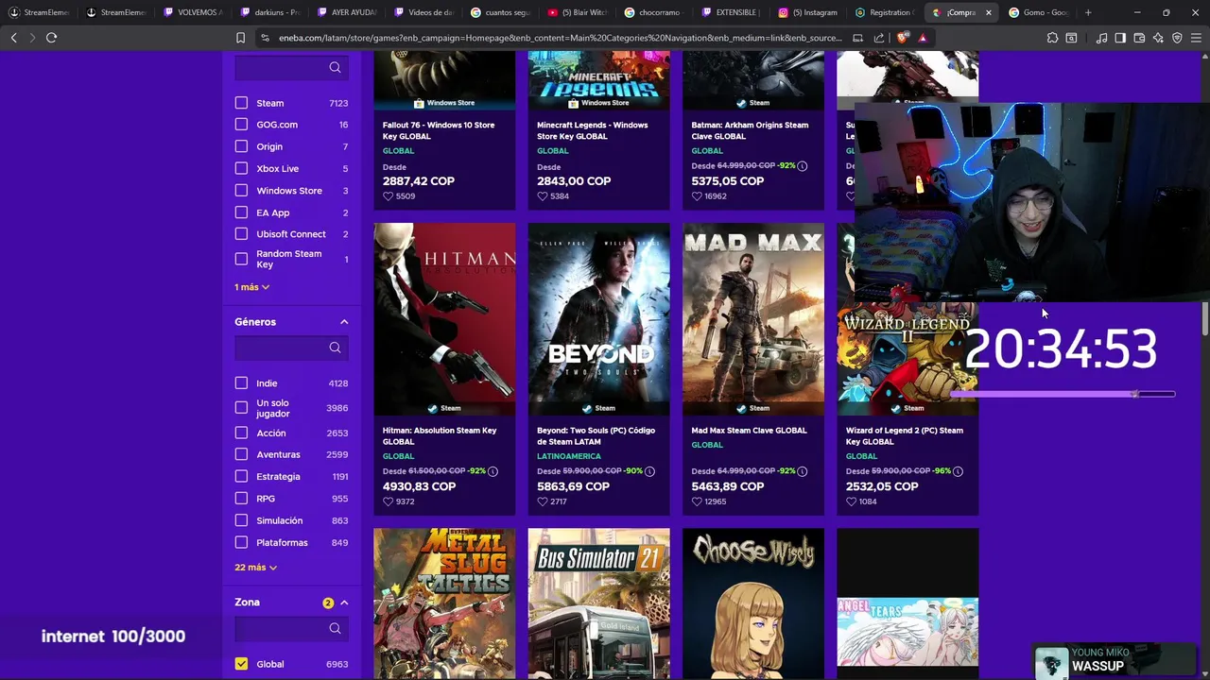
Task: Click price info icon on Batman: Arkham Origins card
Action: point(802,165)
